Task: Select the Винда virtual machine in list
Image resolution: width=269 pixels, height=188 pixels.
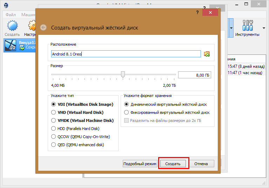Action: [20, 45]
